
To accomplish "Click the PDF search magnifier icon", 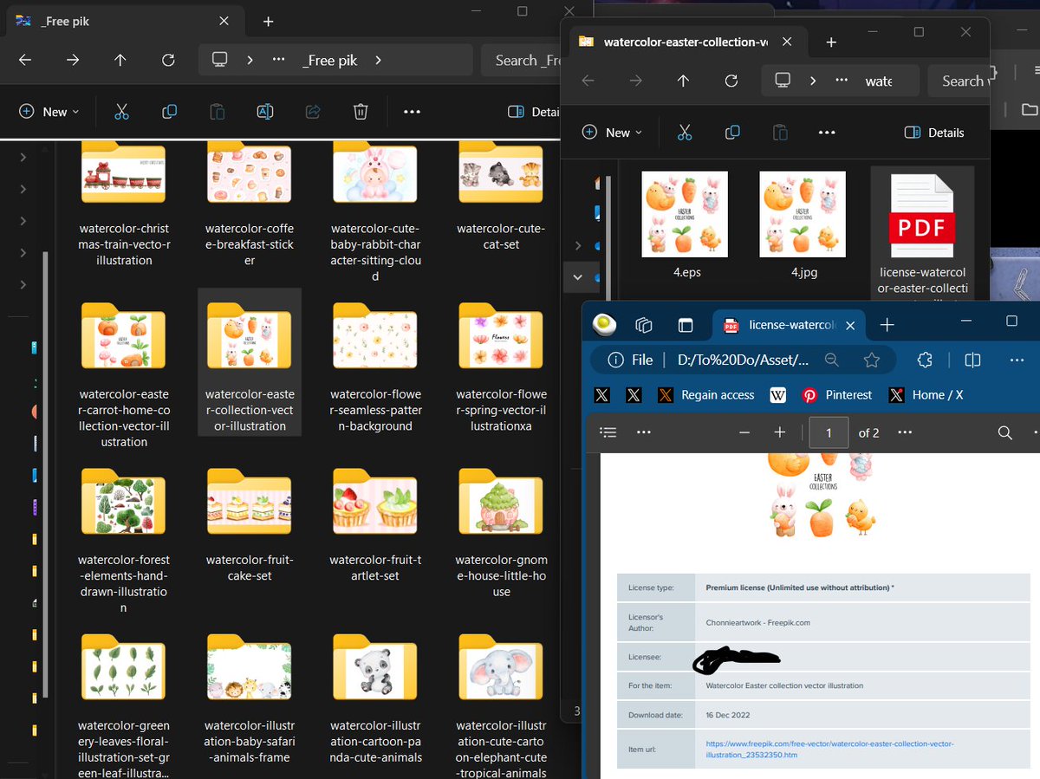I will (x=1005, y=432).
